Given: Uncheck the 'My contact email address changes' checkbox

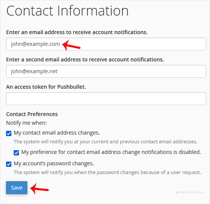Looking at the screenshot, I should coord(9,133).
